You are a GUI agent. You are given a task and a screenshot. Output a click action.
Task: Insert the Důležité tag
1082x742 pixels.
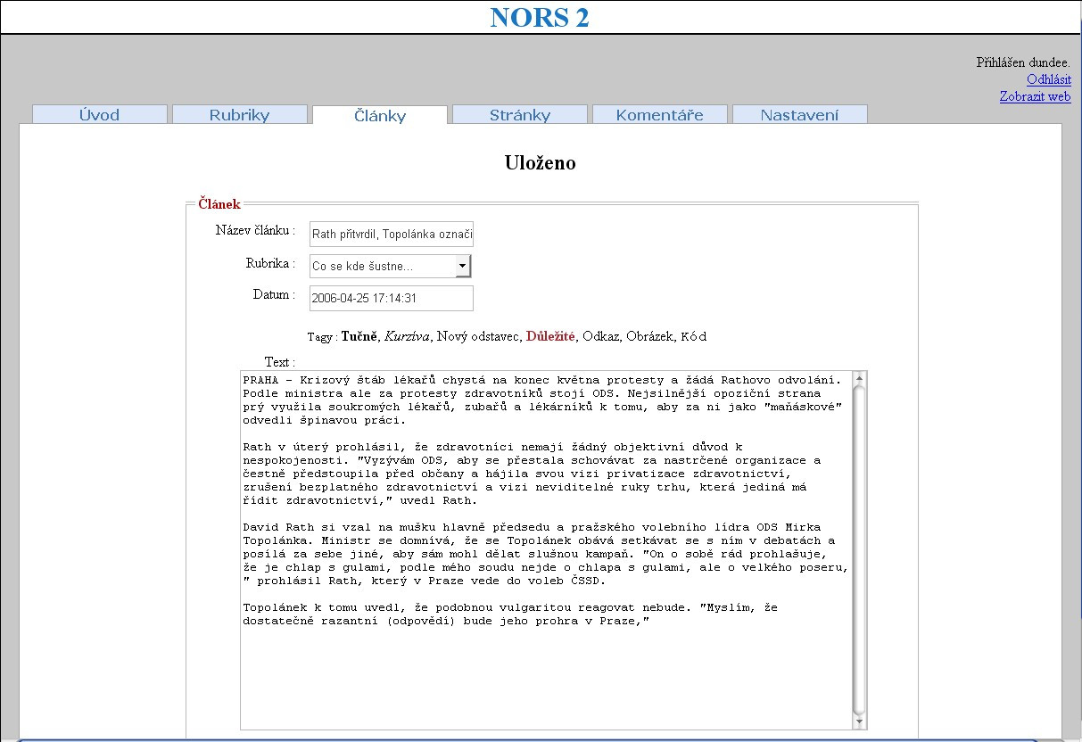(550, 336)
